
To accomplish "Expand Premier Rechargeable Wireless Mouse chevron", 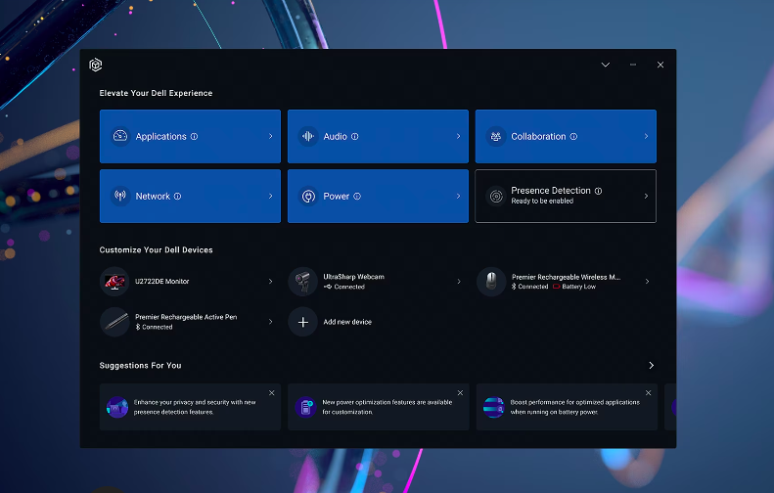I will [x=647, y=282].
